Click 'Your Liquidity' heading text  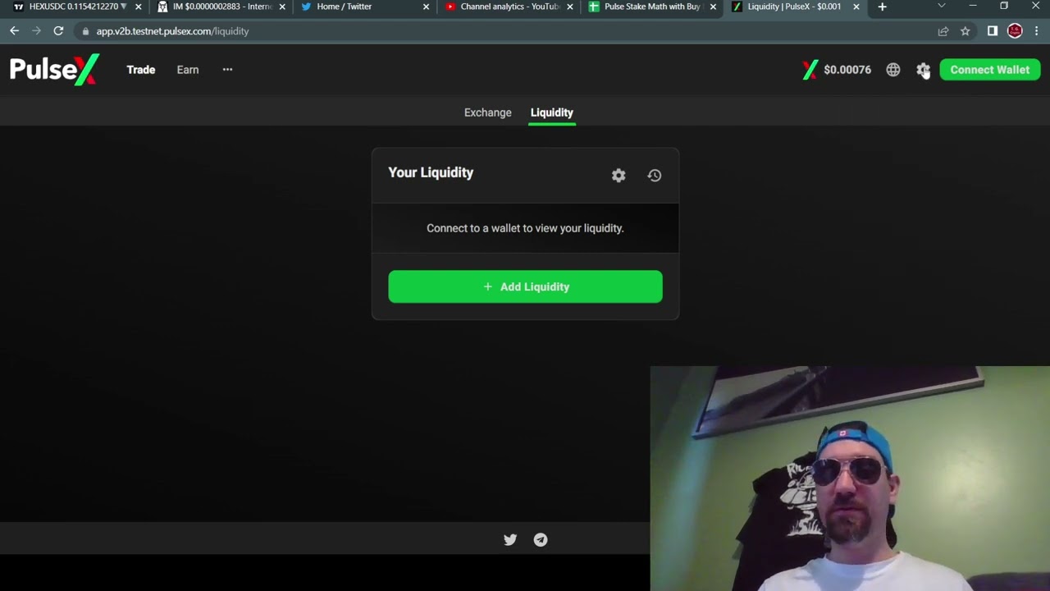(x=431, y=172)
